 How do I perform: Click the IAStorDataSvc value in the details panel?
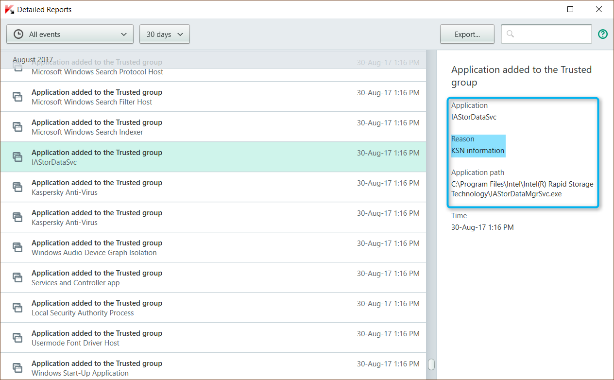point(474,117)
